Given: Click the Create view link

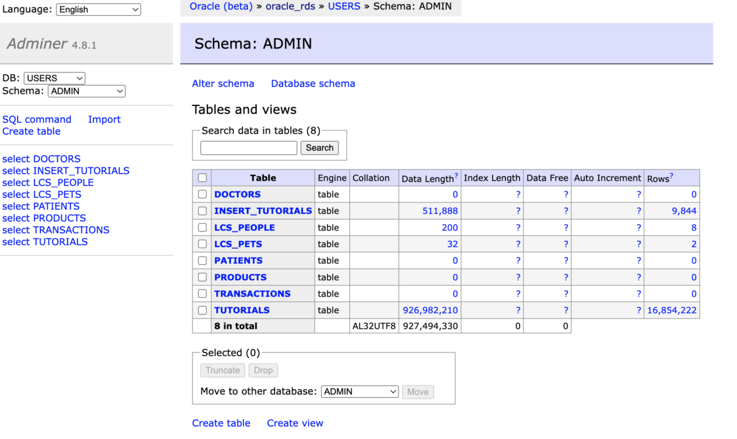Looking at the screenshot, I should [295, 423].
